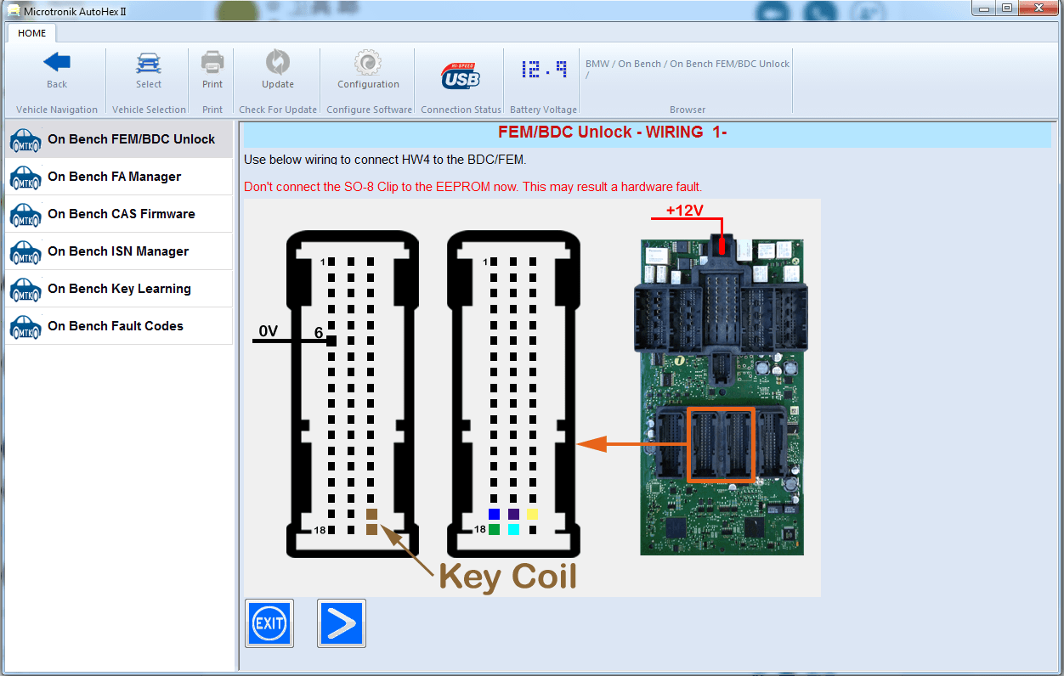Open On Bench Fault Codes
1064x676 pixels.
point(119,326)
